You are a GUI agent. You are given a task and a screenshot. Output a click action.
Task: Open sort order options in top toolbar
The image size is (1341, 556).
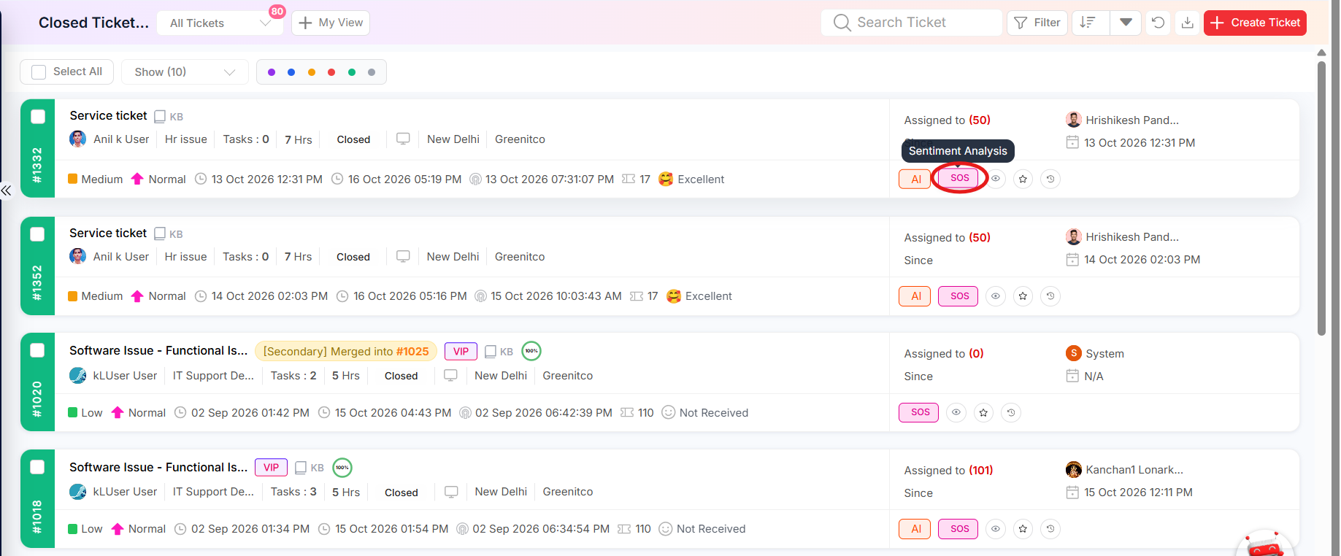(1088, 23)
